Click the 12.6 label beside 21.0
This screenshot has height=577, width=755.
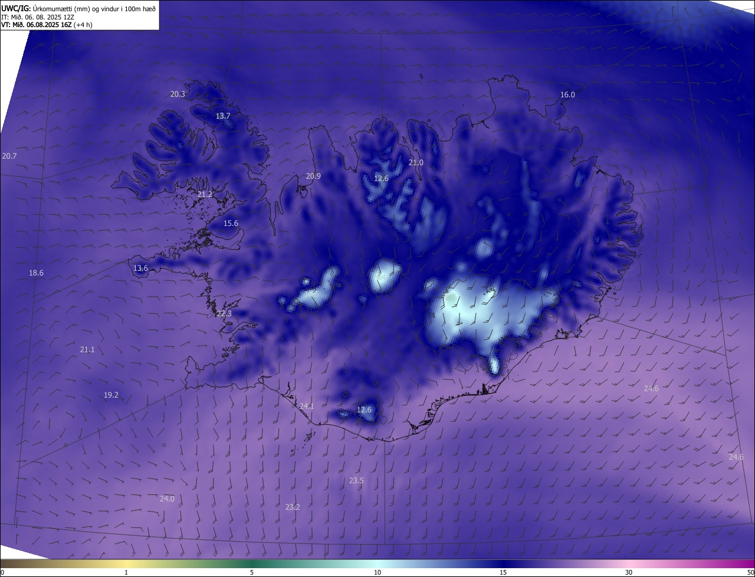(x=382, y=178)
